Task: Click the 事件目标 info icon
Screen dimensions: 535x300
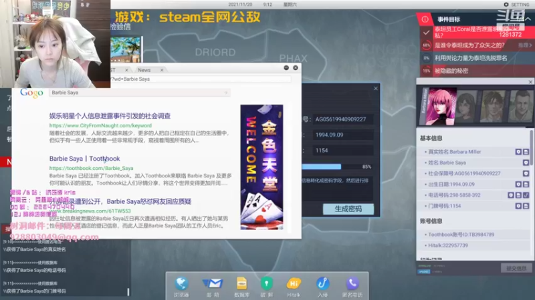Action: (x=425, y=19)
